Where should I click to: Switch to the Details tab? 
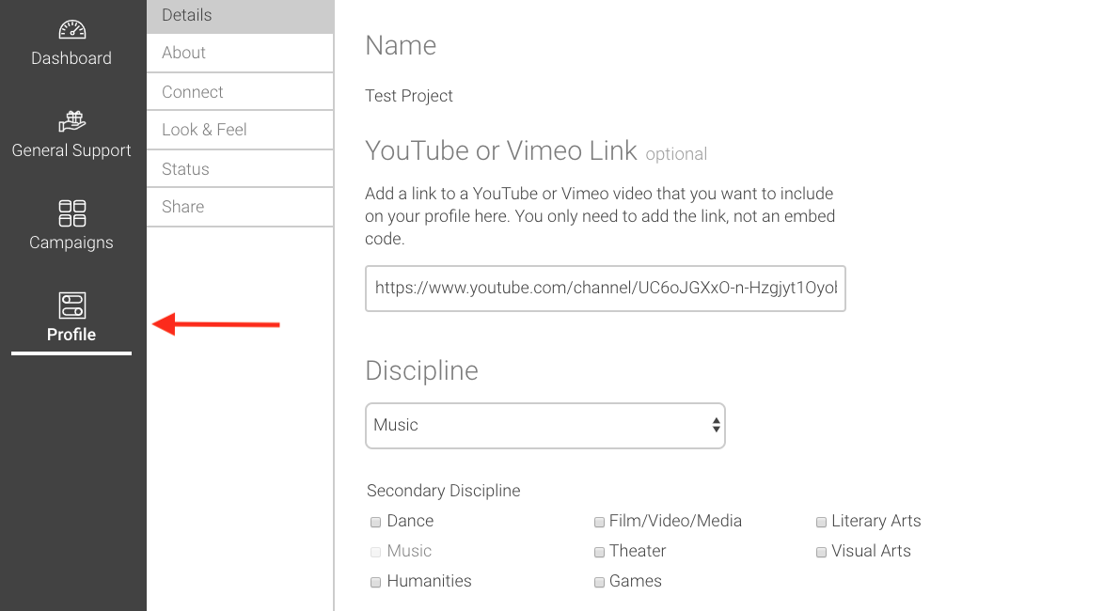(x=240, y=15)
